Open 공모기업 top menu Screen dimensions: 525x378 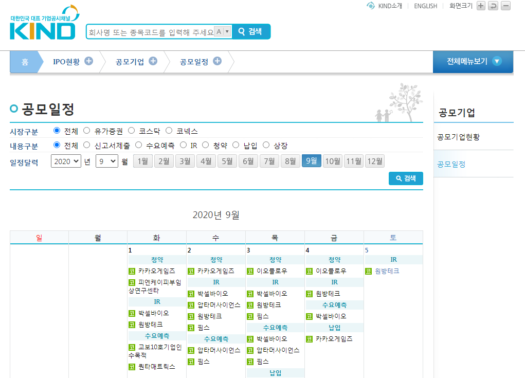tap(130, 62)
